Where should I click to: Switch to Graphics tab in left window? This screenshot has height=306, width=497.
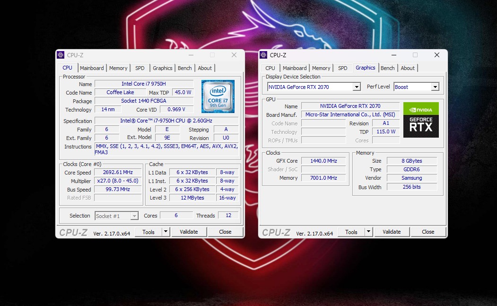pos(162,68)
